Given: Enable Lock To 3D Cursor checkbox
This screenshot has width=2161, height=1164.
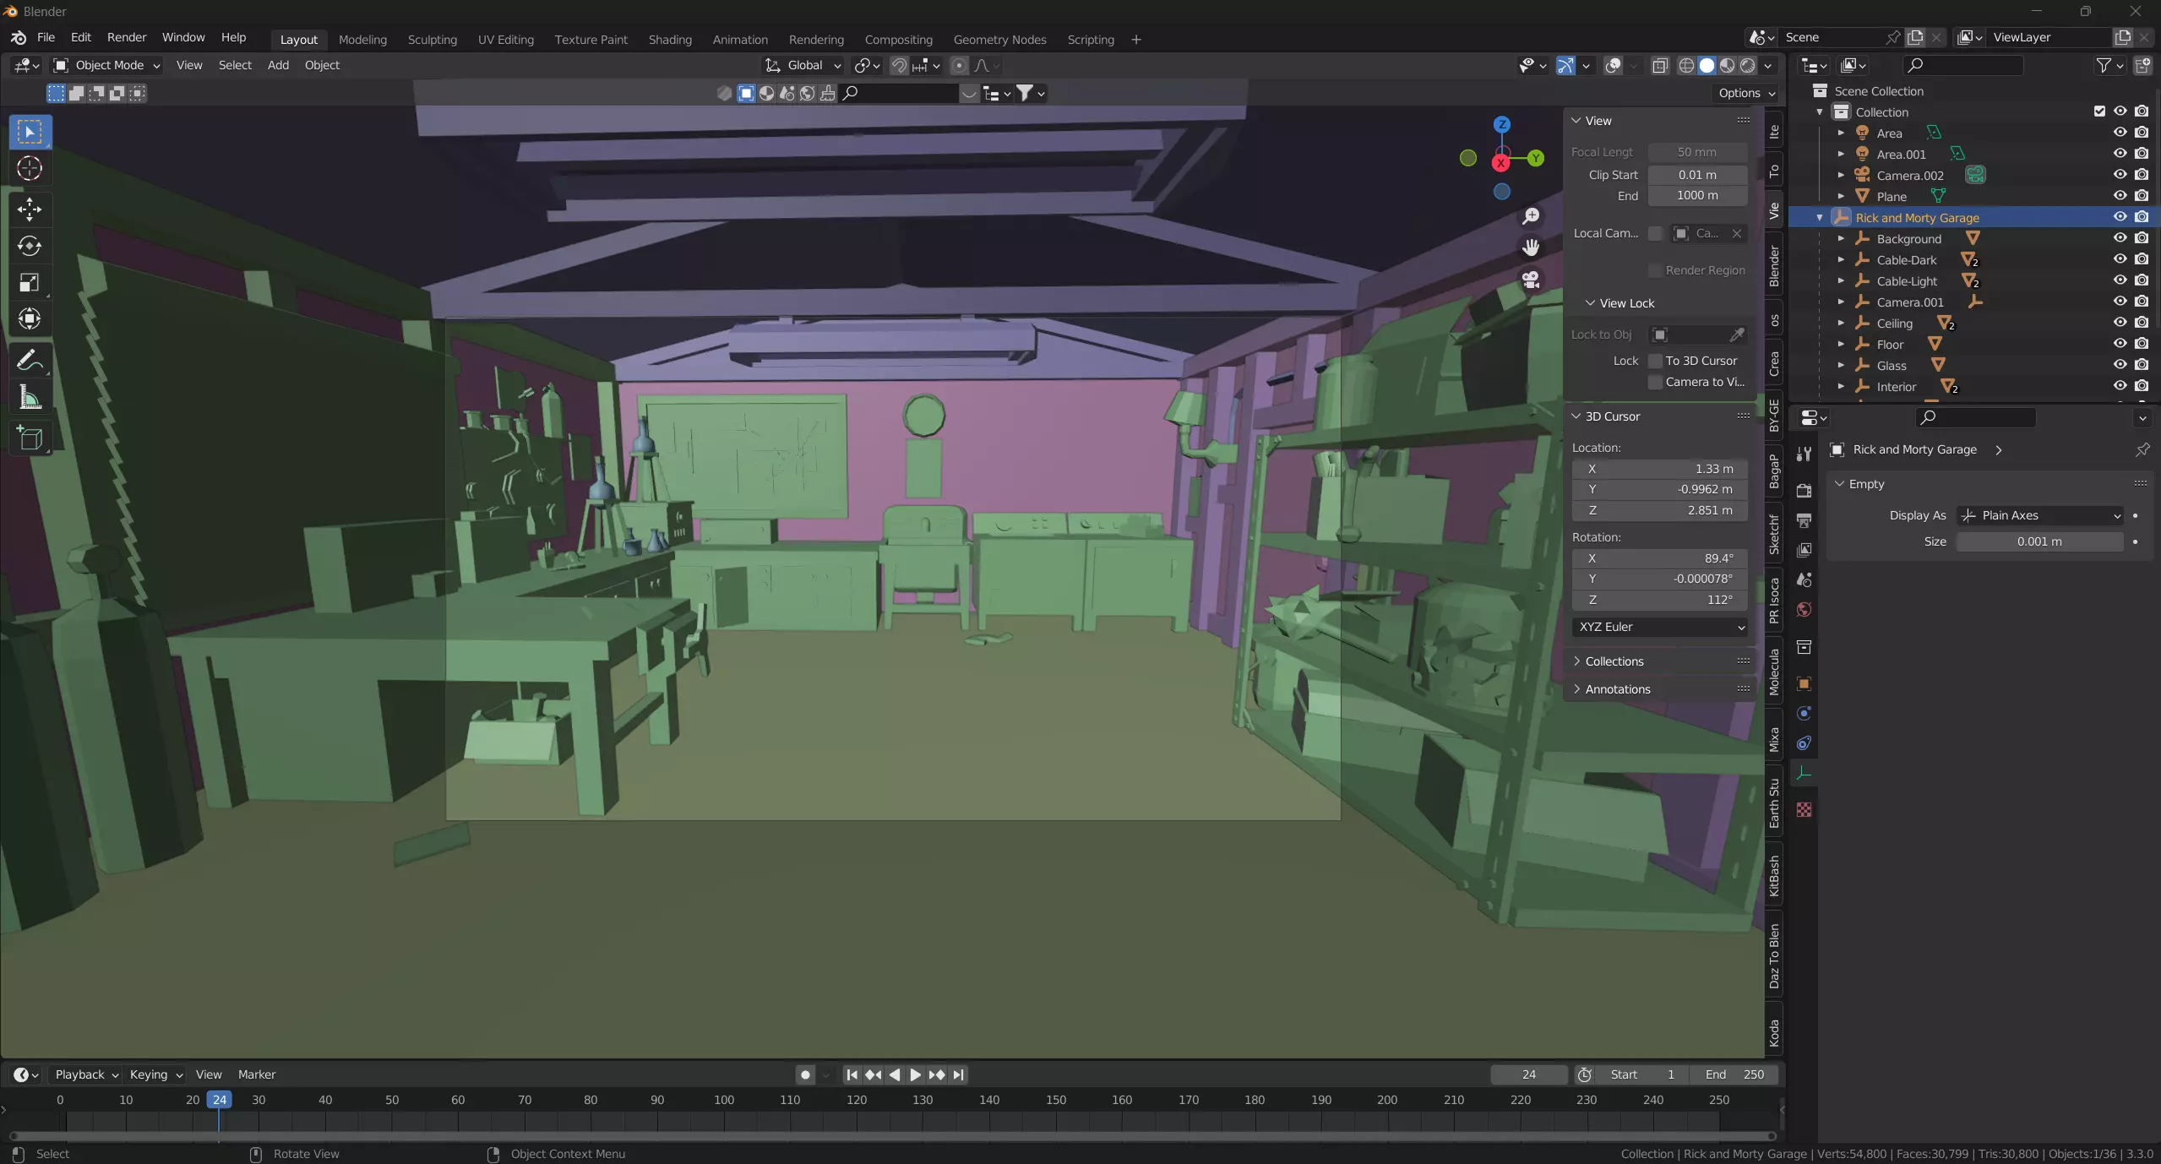Looking at the screenshot, I should [x=1655, y=361].
